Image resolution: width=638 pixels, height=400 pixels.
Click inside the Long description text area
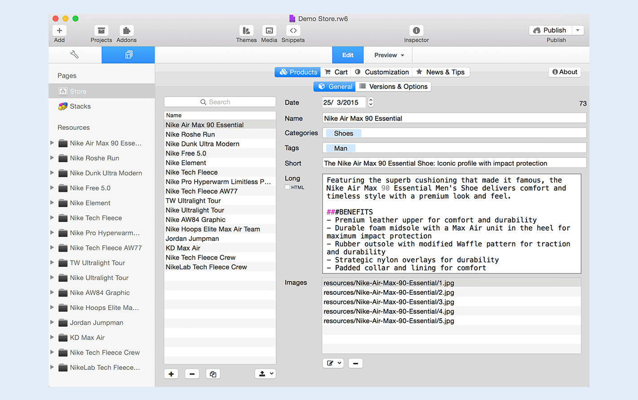[x=452, y=223]
